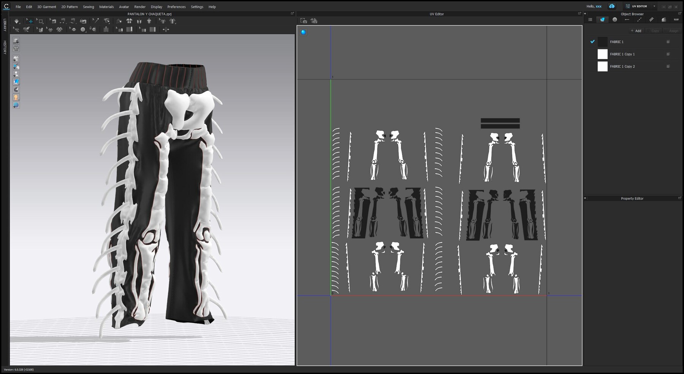
Task: Toggle the globe environment display icon
Action: [16, 105]
